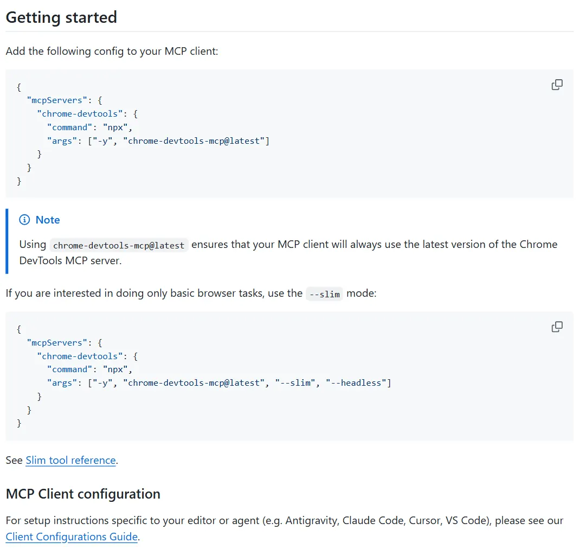This screenshot has width=579, height=555.
Task: Copy the slim mode config code block
Action: pyautogui.click(x=557, y=327)
